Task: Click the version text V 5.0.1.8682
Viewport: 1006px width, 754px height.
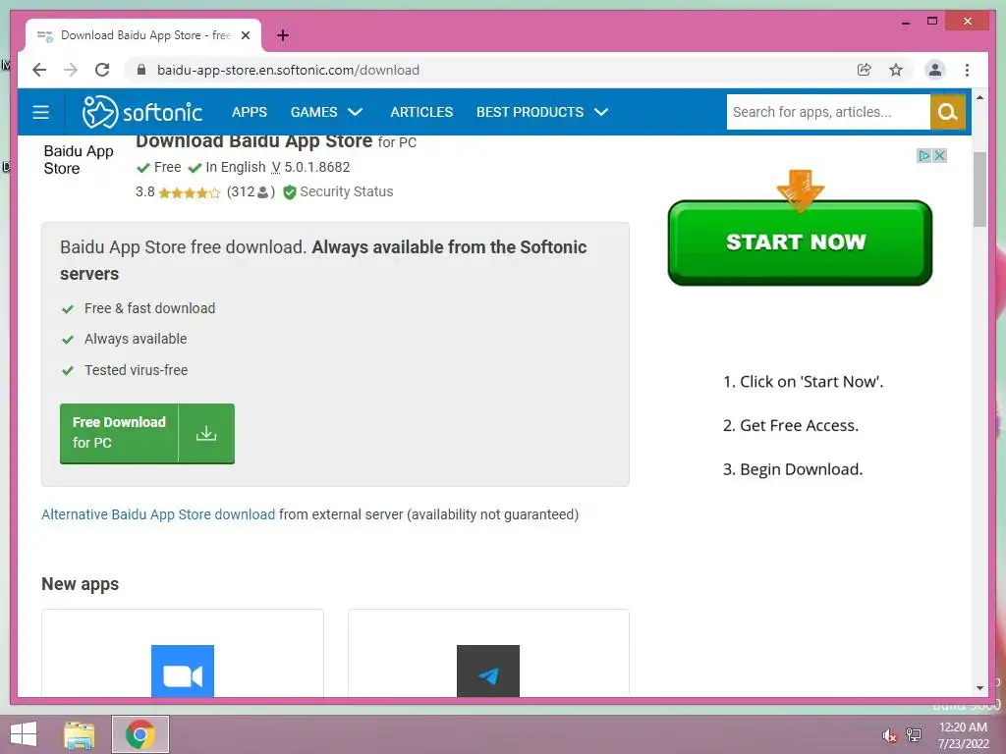Action: 310,167
